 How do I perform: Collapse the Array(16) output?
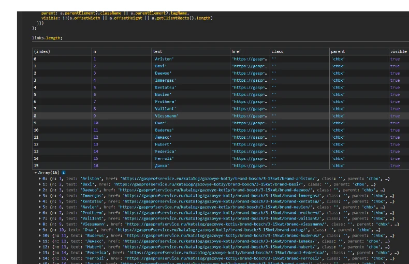pos(35,173)
